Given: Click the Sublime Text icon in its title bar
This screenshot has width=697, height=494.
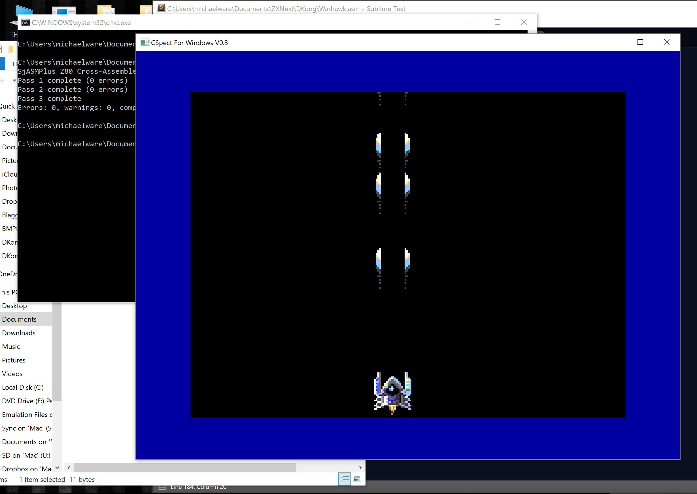Looking at the screenshot, I should click(x=161, y=8).
